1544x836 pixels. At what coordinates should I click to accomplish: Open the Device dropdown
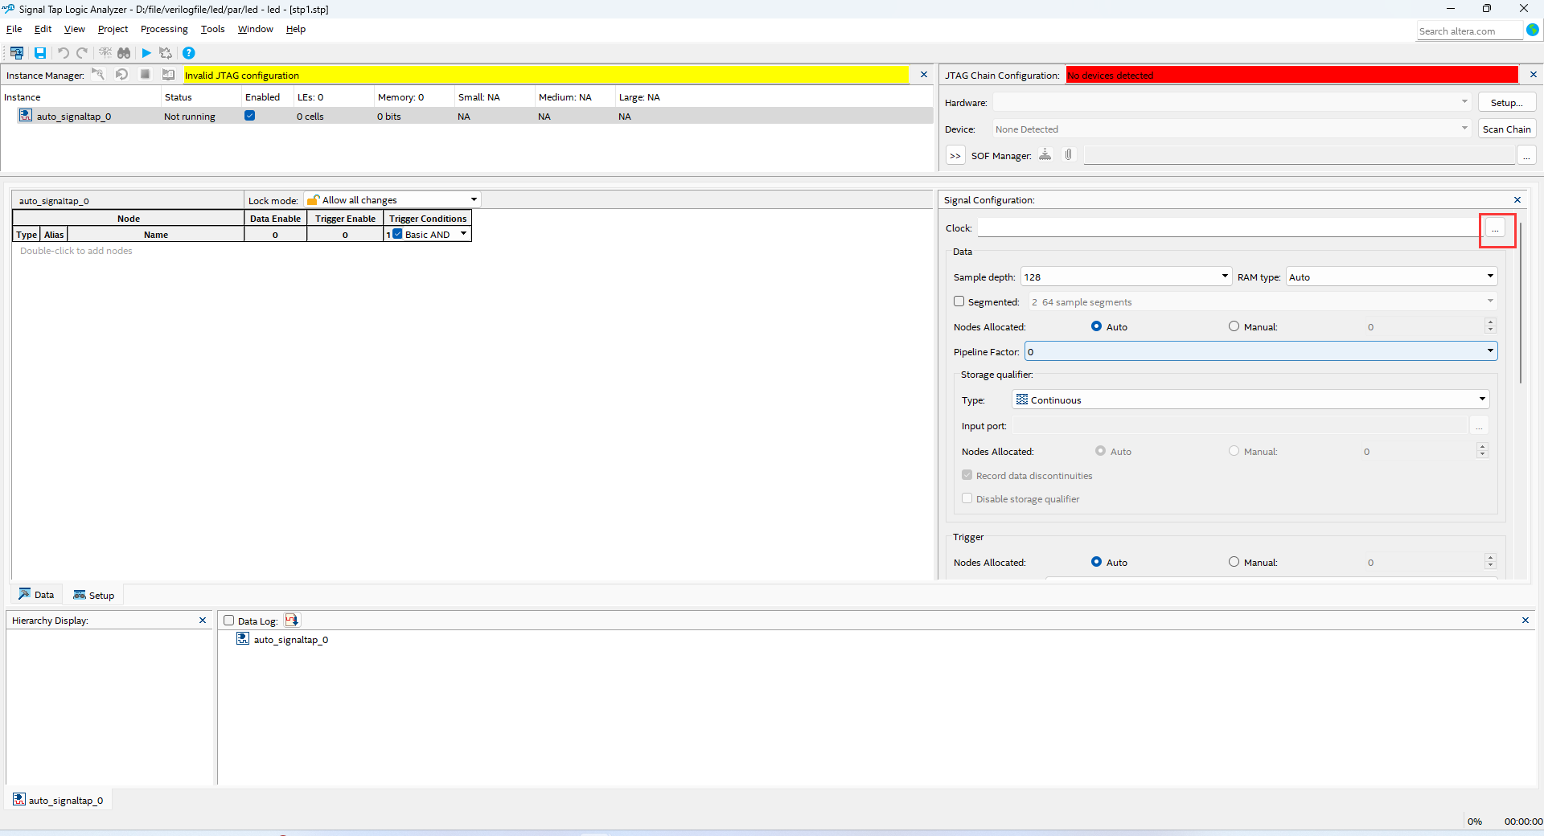1232,129
